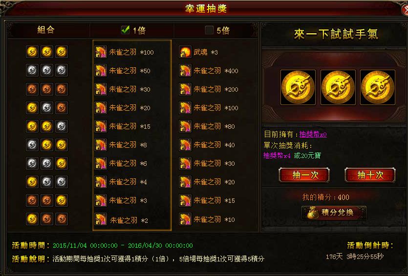Click the 朱雀之羽 *100 icon in 1倍 column
408x276 pixels.
101,52
